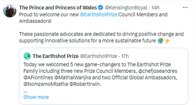Screen dimensions: 196x105
Task: Click the blue verified badge icon
Action: (101, 8)
